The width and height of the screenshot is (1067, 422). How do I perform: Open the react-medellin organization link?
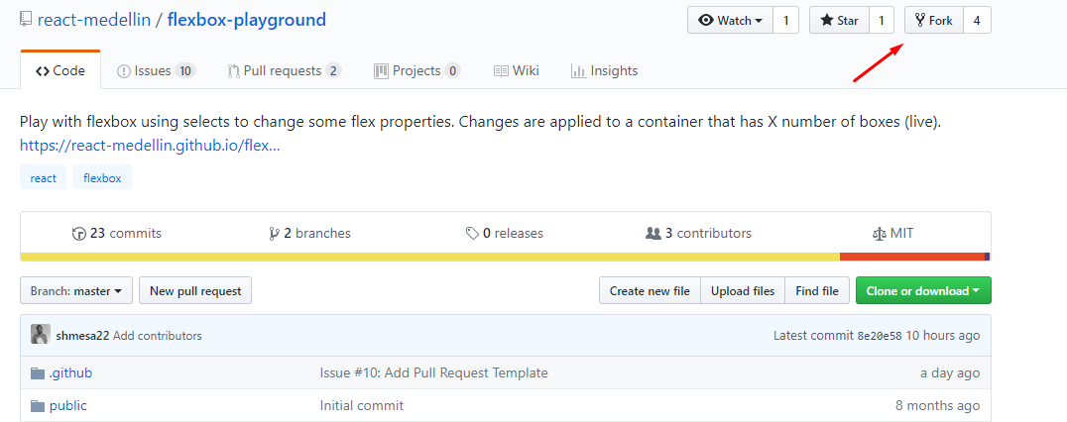coord(94,20)
